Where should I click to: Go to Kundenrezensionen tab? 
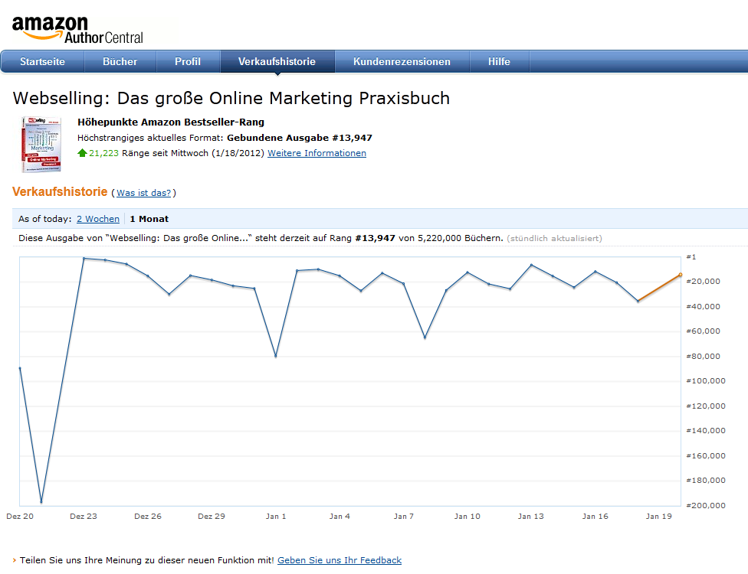402,61
